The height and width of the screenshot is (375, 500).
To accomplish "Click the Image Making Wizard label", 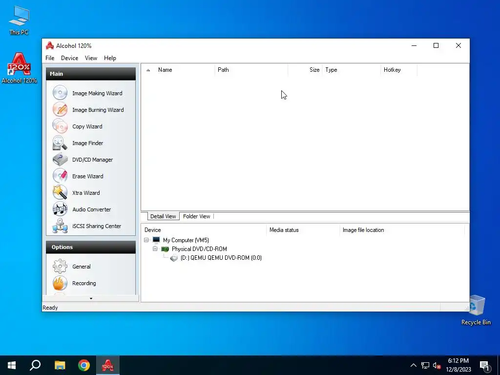I will pyautogui.click(x=97, y=93).
